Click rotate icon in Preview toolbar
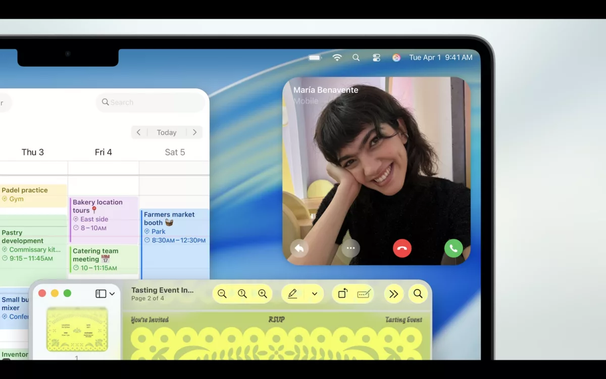The height and width of the screenshot is (379, 606). 343,294
